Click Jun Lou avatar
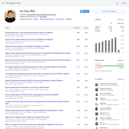 click(97, 124)
